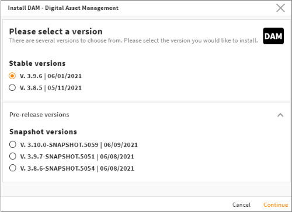Click the 'Install DAM - Digital Asset Management' title
292x212 pixels.
click(63, 8)
